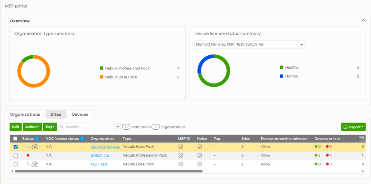Collapse the Overview section

click(x=363, y=21)
